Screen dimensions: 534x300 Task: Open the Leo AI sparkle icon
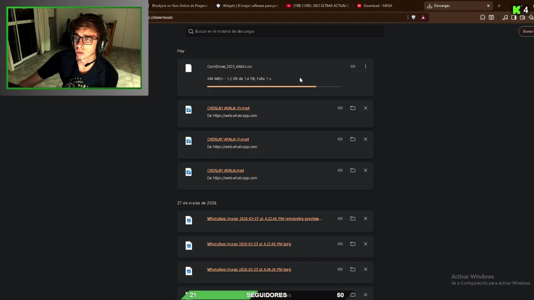[x=531, y=17]
